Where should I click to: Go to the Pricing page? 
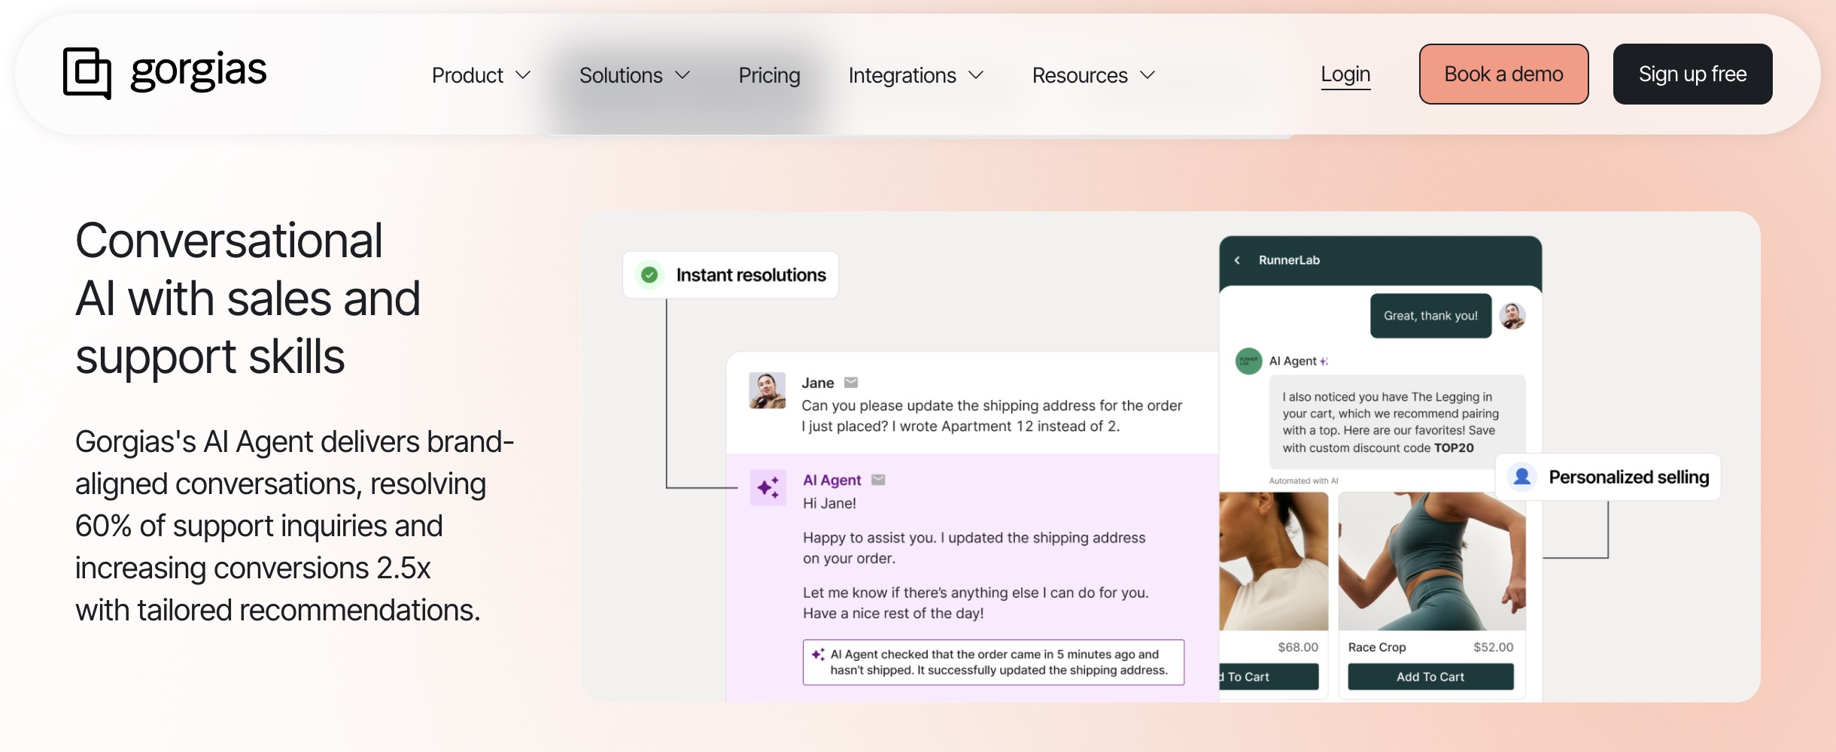tap(769, 75)
